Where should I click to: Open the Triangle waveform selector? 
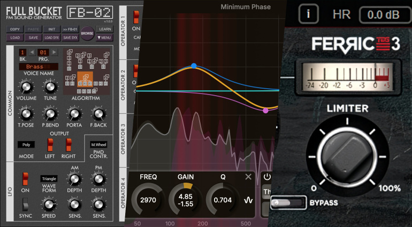coord(49,178)
